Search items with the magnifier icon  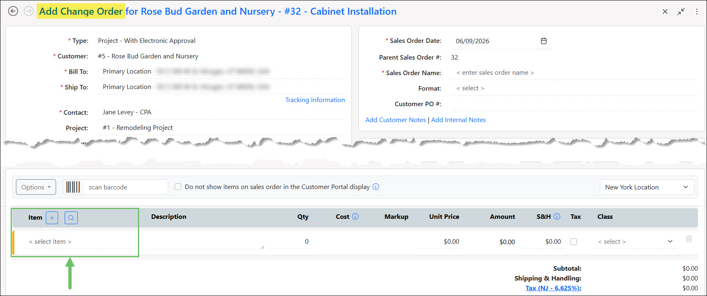(x=71, y=218)
